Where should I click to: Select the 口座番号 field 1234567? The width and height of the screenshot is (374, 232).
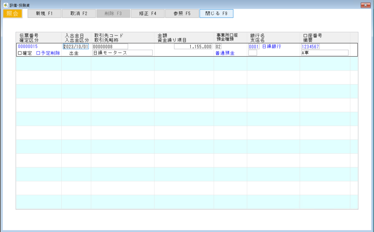click(310, 46)
